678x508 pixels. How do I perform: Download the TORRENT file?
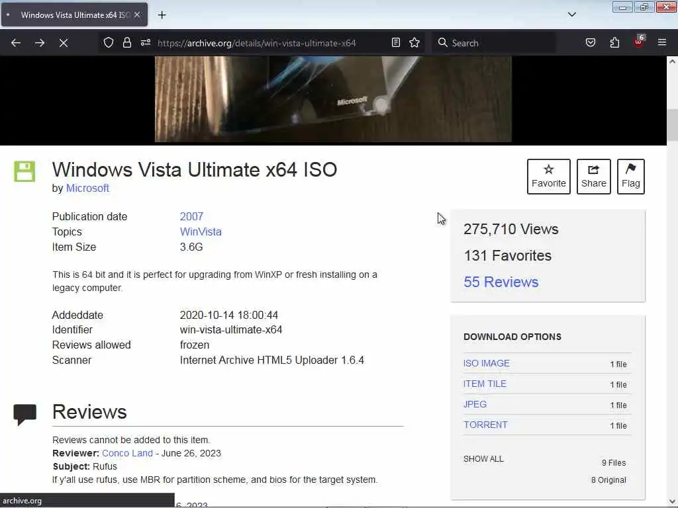[x=485, y=425]
